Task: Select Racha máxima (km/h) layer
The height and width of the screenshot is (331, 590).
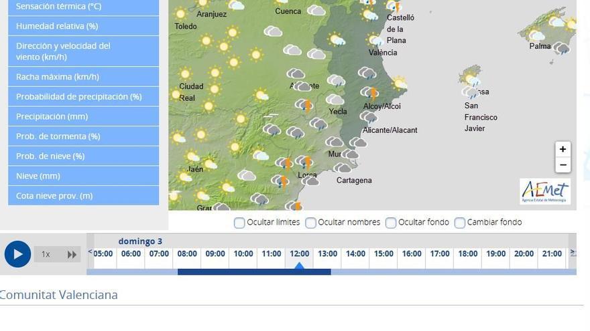Action: tap(84, 76)
